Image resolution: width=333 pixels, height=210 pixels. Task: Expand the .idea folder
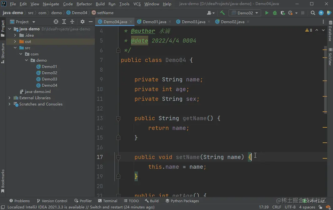[x=15, y=35]
